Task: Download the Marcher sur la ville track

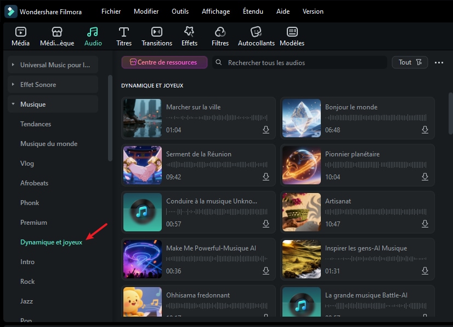Action: tap(266, 130)
